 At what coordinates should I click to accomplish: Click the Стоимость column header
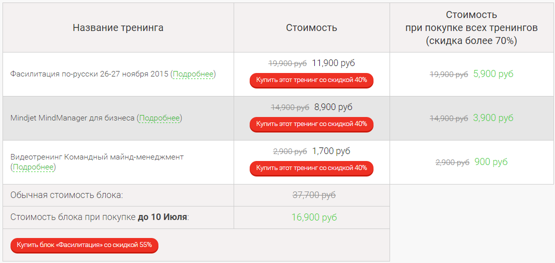[x=311, y=27]
